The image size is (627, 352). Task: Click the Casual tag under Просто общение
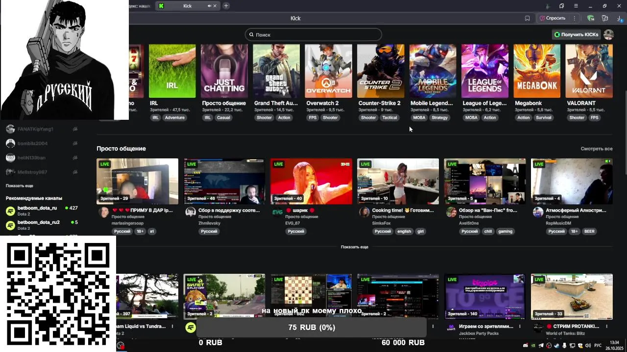[223, 117]
